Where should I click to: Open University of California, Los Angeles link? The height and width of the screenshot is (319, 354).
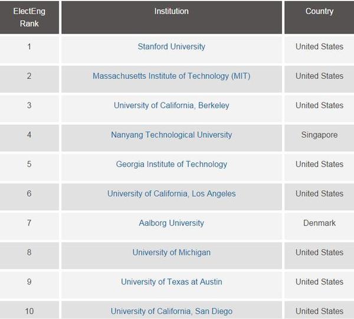point(171,194)
